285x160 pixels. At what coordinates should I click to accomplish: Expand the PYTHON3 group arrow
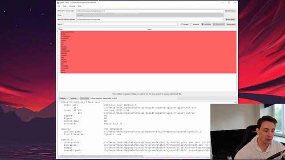[x=59, y=68]
